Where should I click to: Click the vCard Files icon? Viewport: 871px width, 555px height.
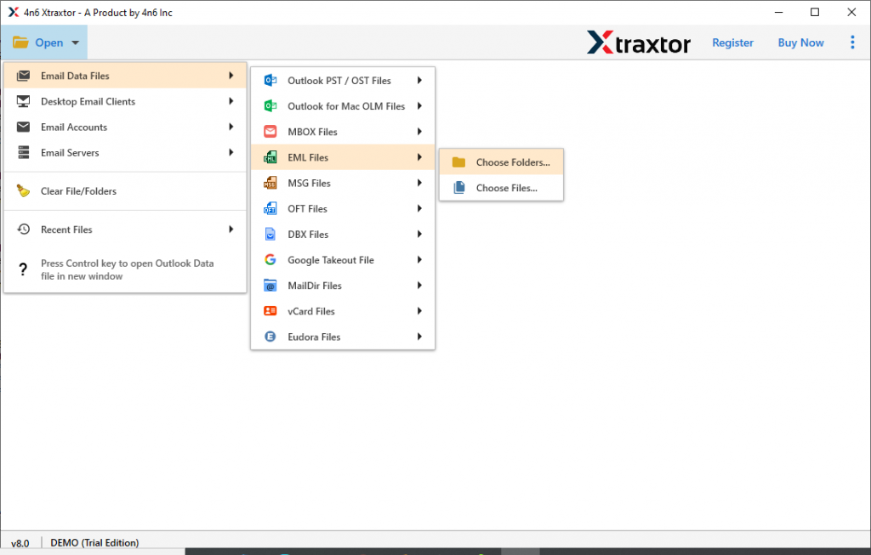tap(272, 311)
